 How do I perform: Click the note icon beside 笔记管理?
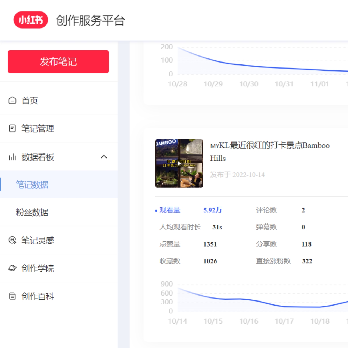click(x=13, y=128)
